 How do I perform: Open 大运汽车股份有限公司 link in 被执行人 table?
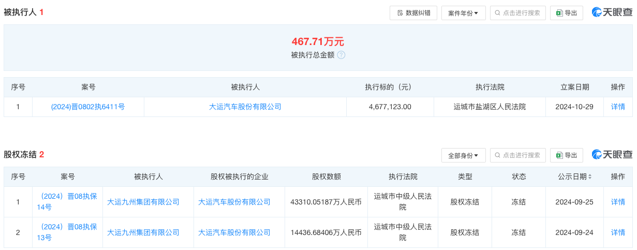click(245, 107)
